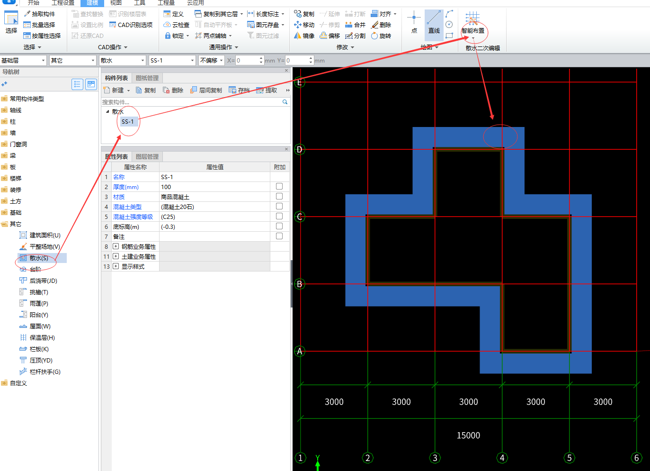Select 建筑面积(U) in the navigation tree
This screenshot has width=650, height=471.
pyautogui.click(x=45, y=235)
